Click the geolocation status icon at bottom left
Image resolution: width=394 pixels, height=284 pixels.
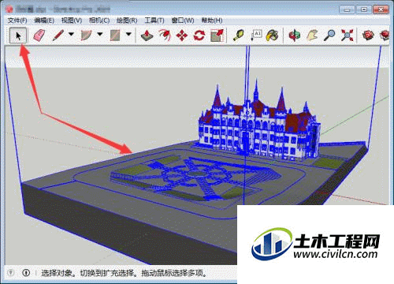click(11, 273)
